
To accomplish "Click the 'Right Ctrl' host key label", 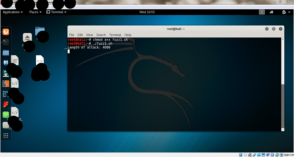I will click(289, 155).
